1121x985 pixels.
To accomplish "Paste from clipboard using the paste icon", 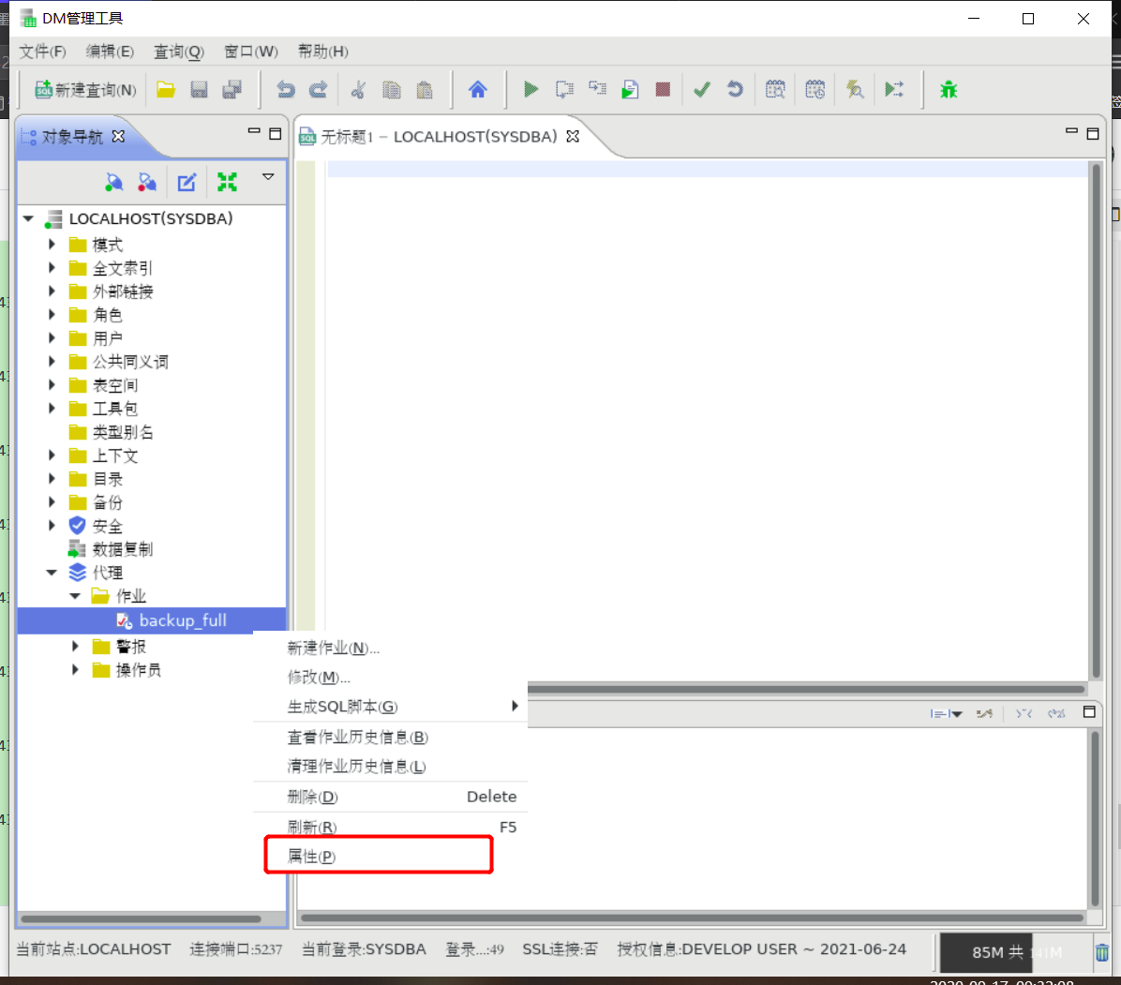I will click(x=423, y=89).
